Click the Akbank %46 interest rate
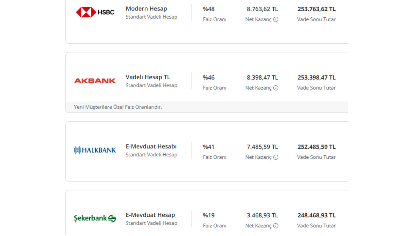The image size is (419, 236). [x=209, y=78]
